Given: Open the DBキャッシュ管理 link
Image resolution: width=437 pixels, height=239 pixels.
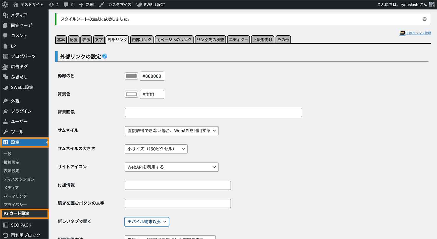Looking at the screenshot, I should coord(417,33).
